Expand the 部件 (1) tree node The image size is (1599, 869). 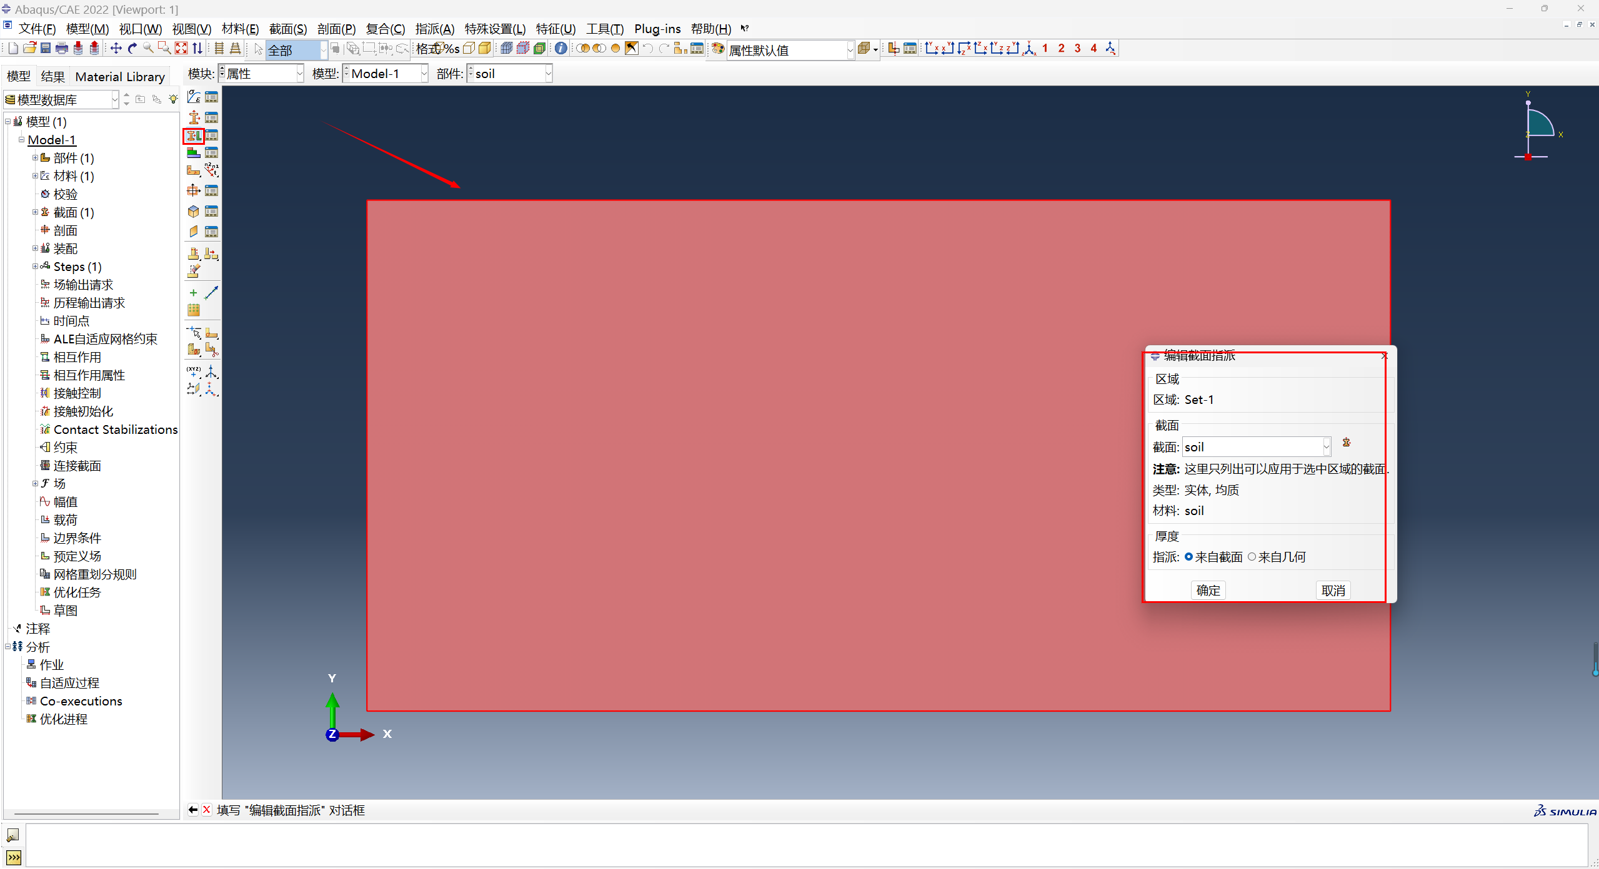(x=35, y=158)
